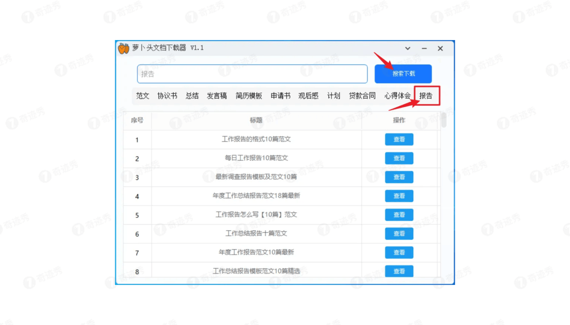The image size is (570, 325).
Task: Select the 贷款合同 category tab
Action: click(x=362, y=96)
